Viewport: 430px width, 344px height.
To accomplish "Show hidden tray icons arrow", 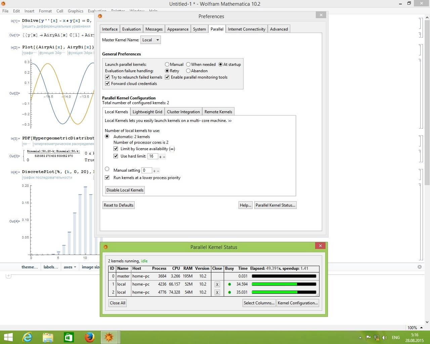I will (360, 338).
